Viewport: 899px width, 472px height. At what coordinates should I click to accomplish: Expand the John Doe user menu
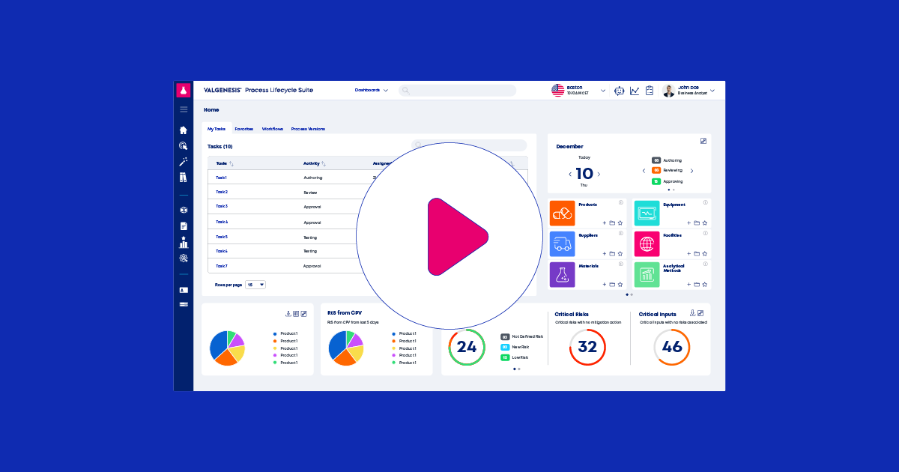click(712, 91)
